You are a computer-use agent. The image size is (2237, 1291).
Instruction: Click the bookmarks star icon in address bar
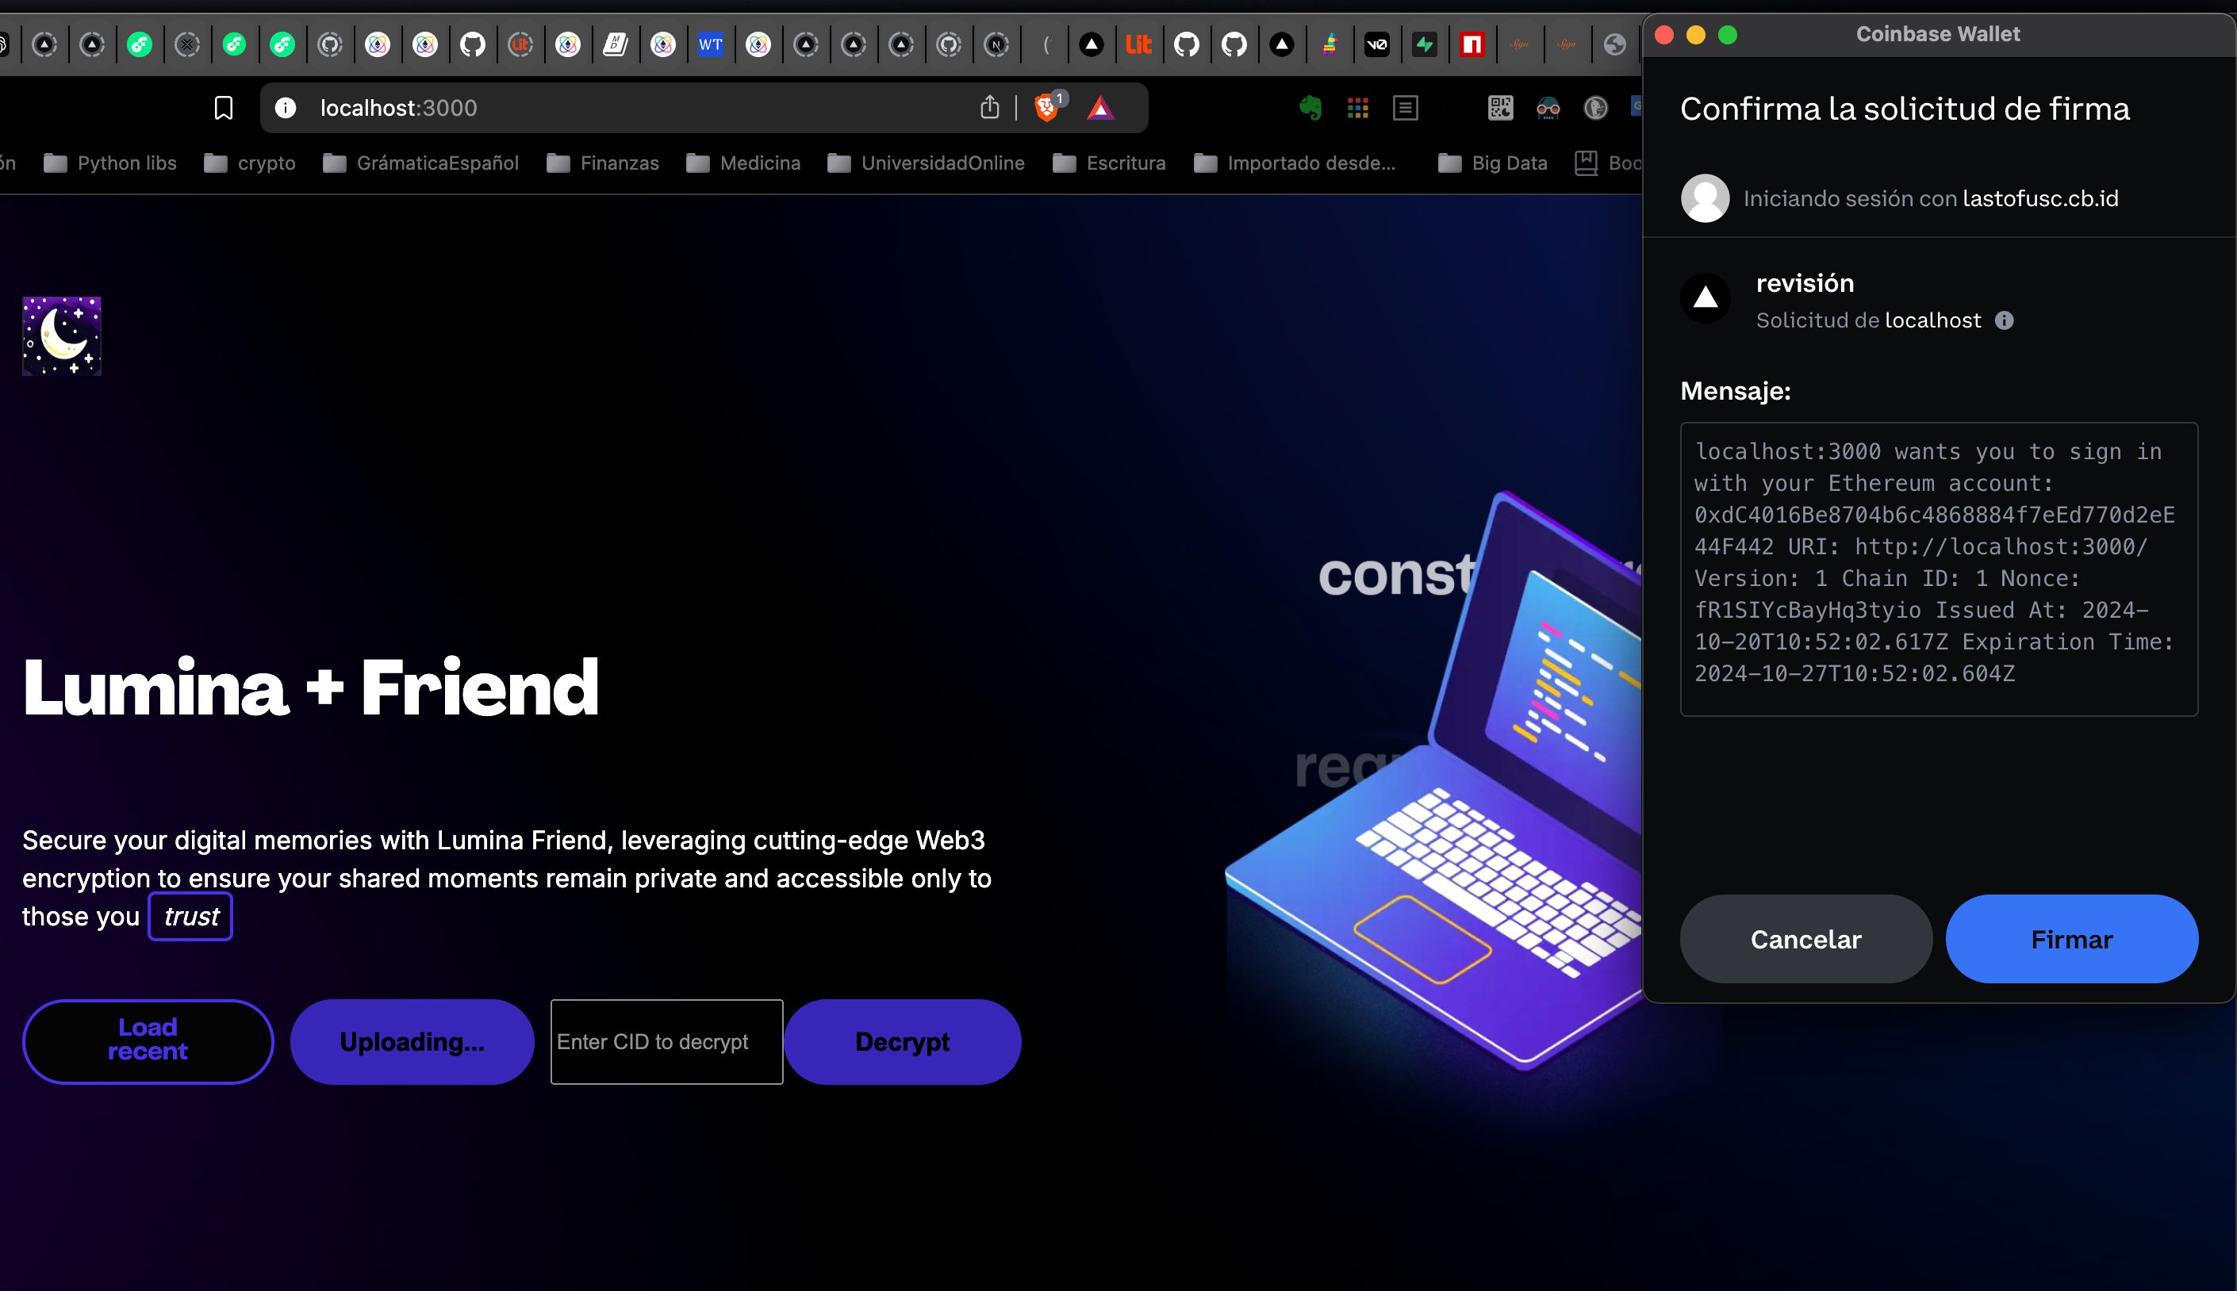(223, 108)
